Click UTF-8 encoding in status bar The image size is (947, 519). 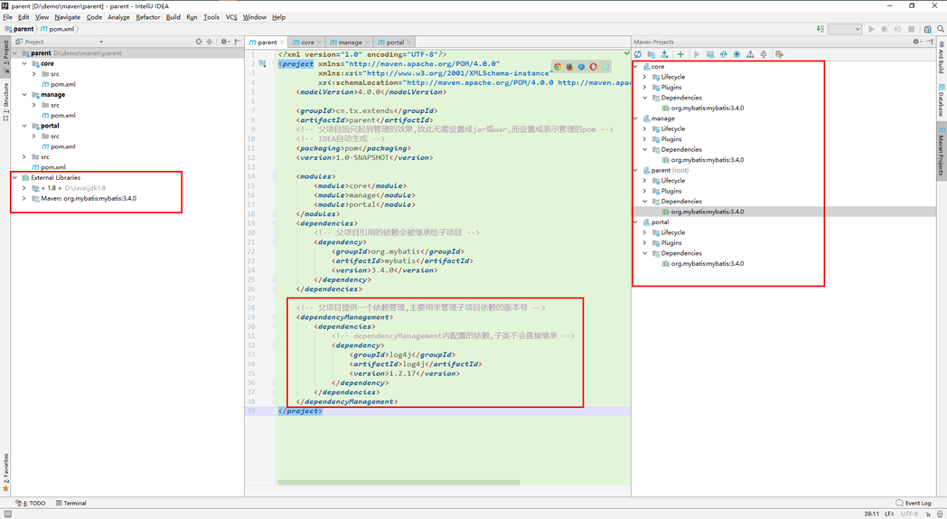pyautogui.click(x=909, y=514)
